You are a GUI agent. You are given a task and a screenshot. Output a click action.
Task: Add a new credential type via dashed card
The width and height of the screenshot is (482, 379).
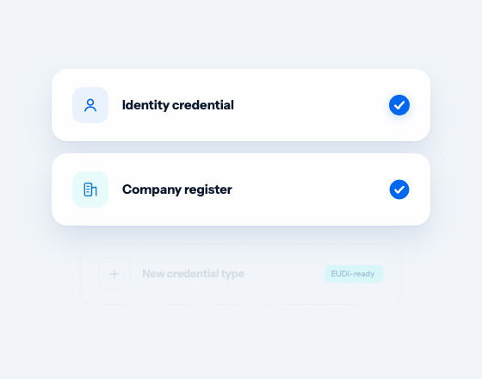pos(241,274)
